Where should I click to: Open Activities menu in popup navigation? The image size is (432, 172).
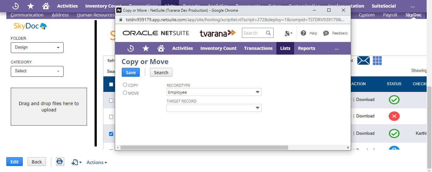point(182,48)
